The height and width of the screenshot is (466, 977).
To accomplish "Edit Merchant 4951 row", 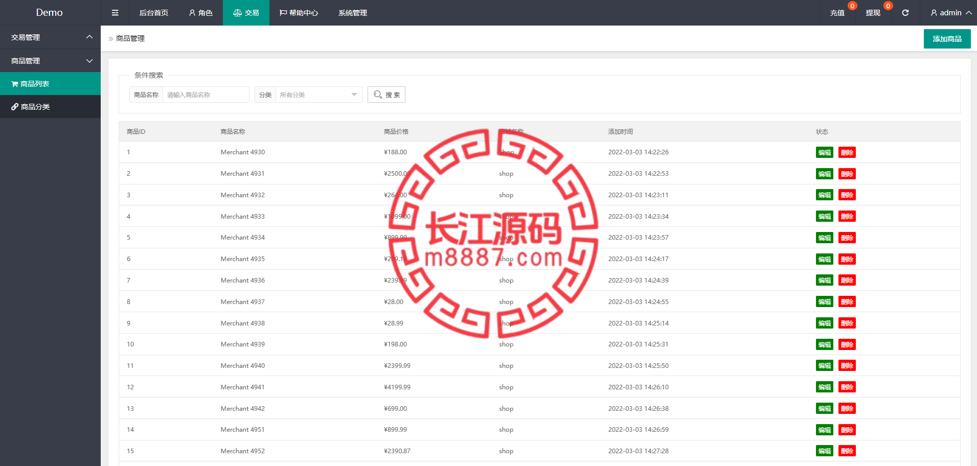I will [825, 430].
